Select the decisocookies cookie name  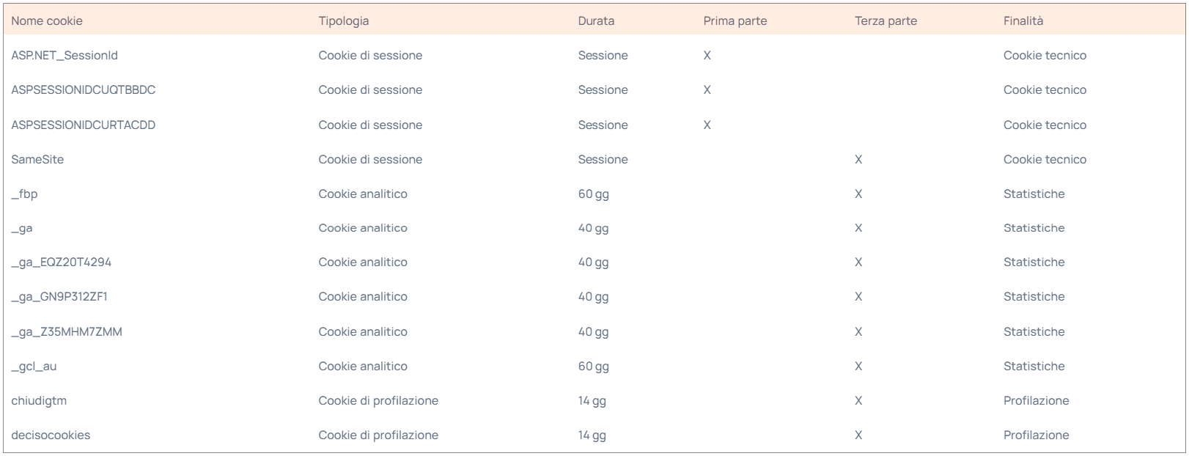[x=51, y=435]
